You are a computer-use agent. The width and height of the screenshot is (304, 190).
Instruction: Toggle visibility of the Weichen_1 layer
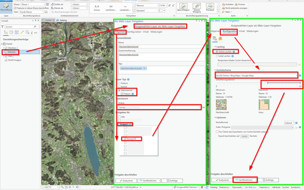click(6, 48)
